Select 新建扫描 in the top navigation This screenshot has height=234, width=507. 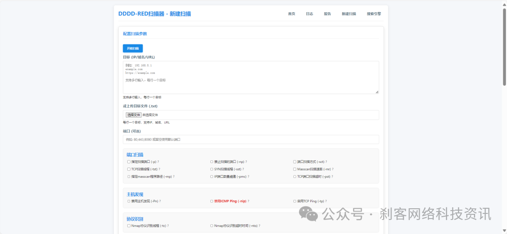(349, 14)
